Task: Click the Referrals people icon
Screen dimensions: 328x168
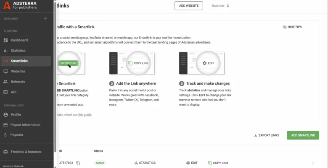Action: pos(6,82)
